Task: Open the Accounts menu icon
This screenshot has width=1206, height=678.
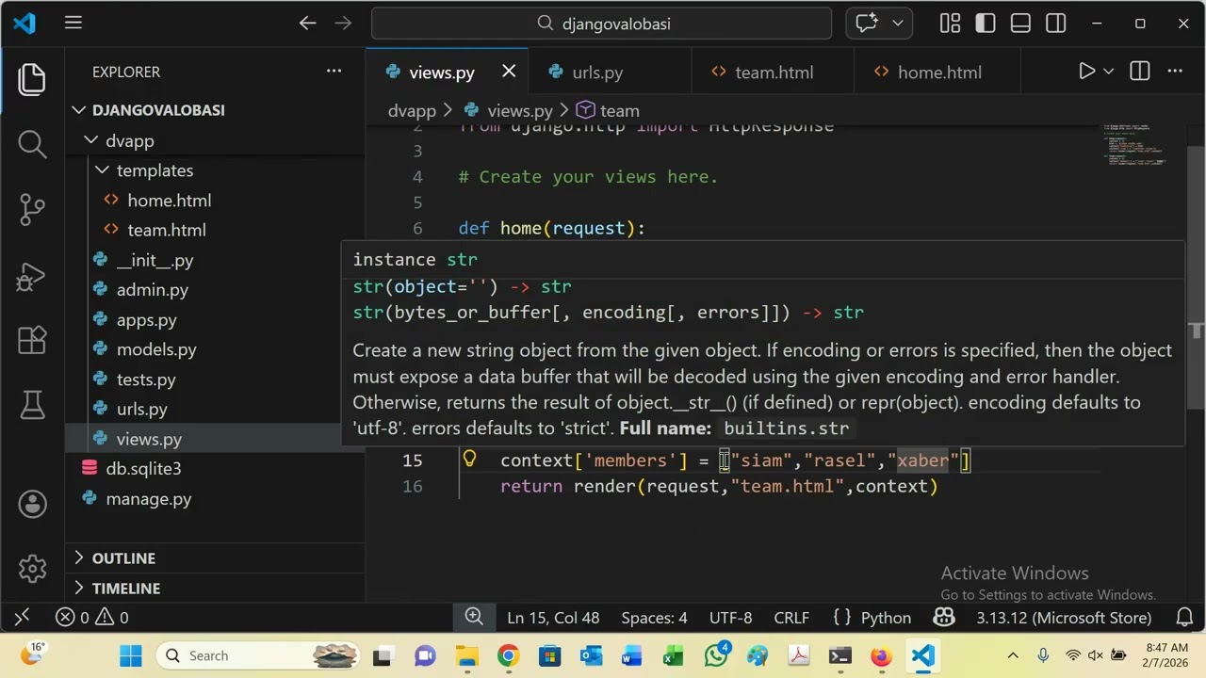Action: 32,505
